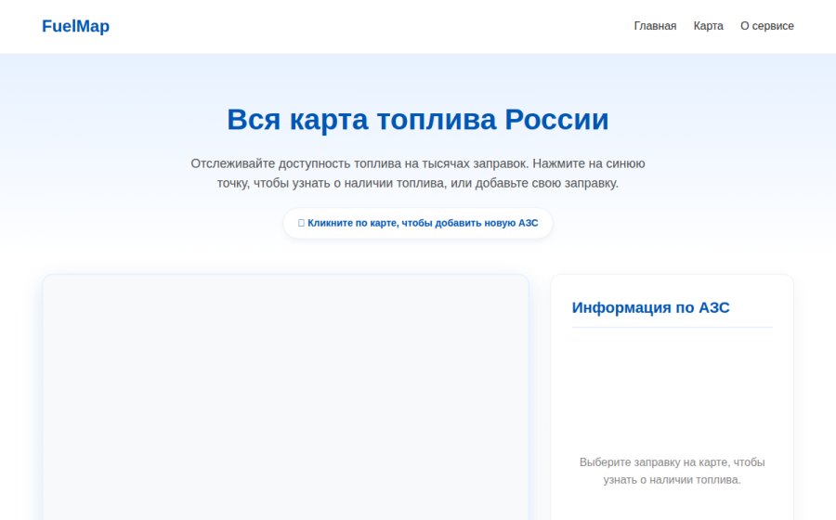Screen dimensions: 836x520
Task: Click the 'Вся карта топлива России' heading
Action: (418, 120)
